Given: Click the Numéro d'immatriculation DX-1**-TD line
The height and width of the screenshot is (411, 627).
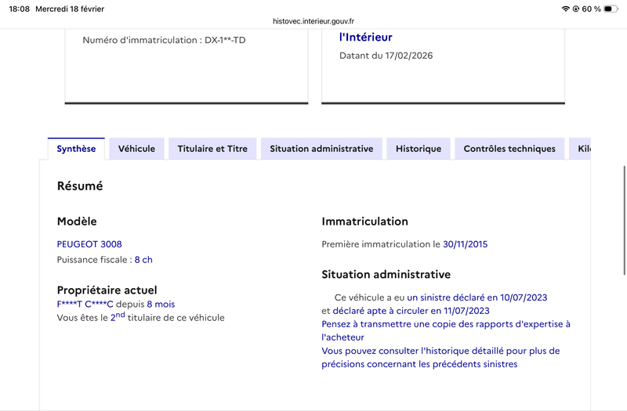Looking at the screenshot, I should click(x=164, y=40).
